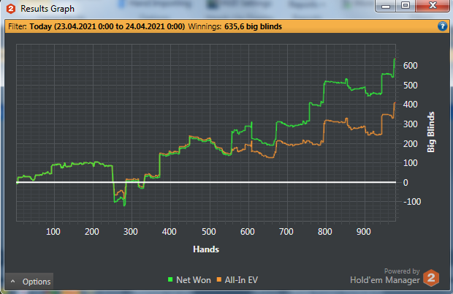Expand the Options panel
This screenshot has width=453, height=294.
click(x=29, y=282)
